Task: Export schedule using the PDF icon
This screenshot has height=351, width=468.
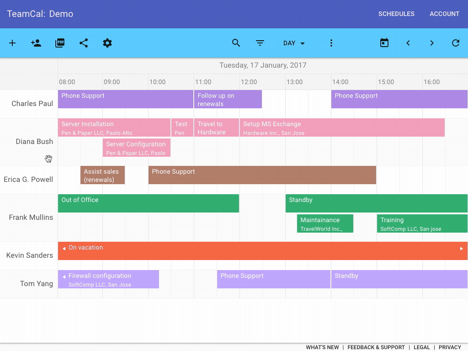Action: tap(60, 43)
